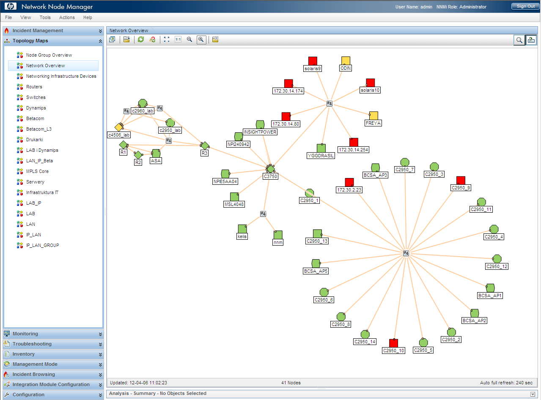Select the R1 router node icon

click(123, 145)
